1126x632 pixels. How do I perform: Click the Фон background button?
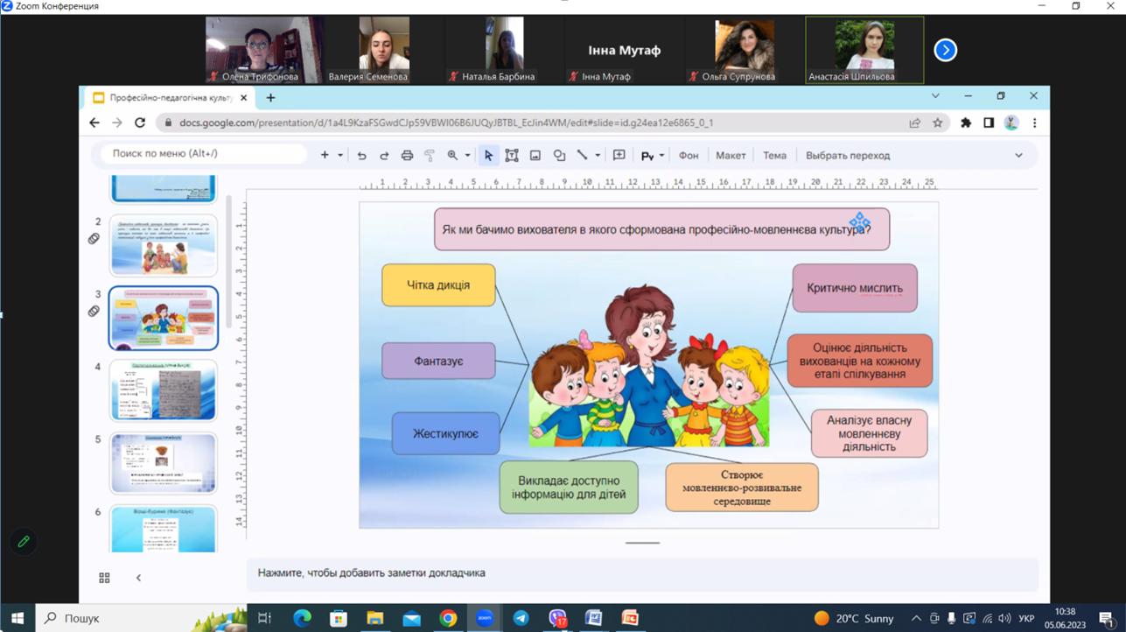(x=689, y=156)
